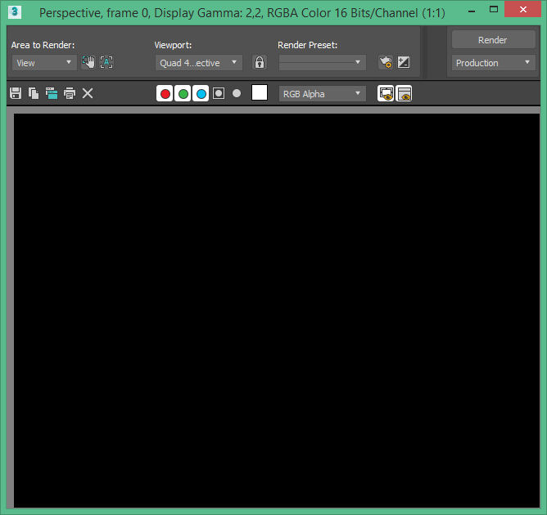Toggle the alpha channel display
This screenshot has height=515, width=547.
(219, 93)
